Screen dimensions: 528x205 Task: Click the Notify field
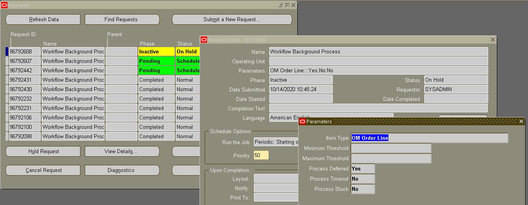[276, 188]
